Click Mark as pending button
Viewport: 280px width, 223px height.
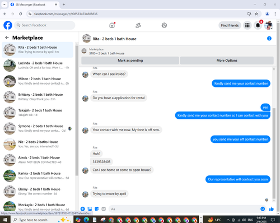pyautogui.click(x=130, y=61)
